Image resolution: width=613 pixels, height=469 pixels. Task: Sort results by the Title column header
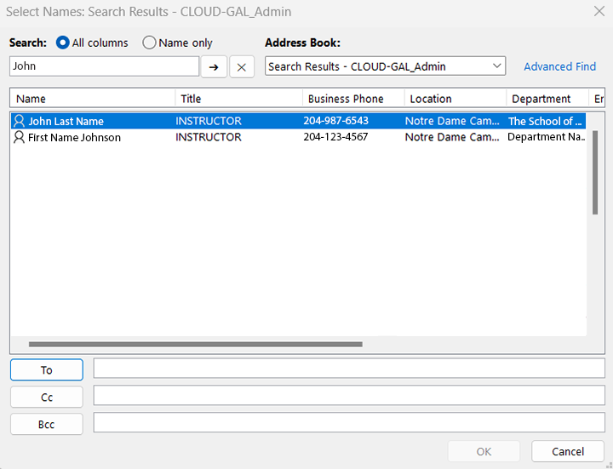point(238,99)
